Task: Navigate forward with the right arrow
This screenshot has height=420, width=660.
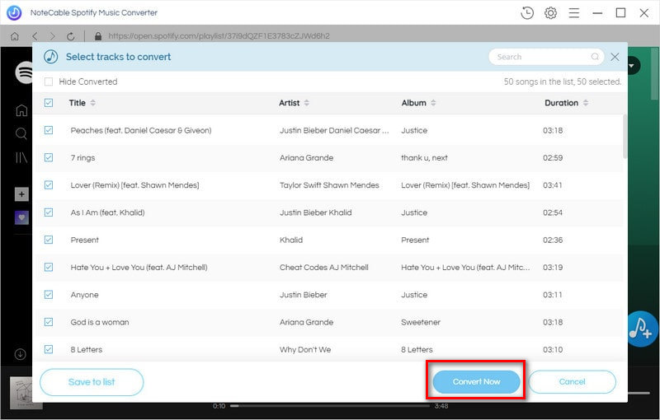Action: click(x=52, y=36)
